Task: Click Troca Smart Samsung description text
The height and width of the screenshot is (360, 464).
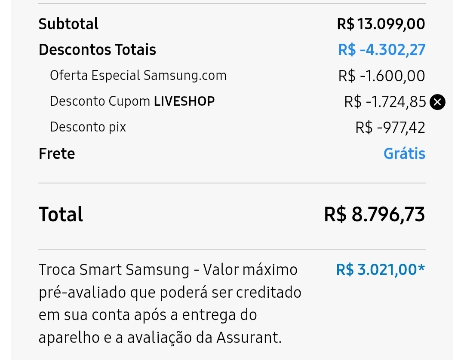Action: (168, 270)
